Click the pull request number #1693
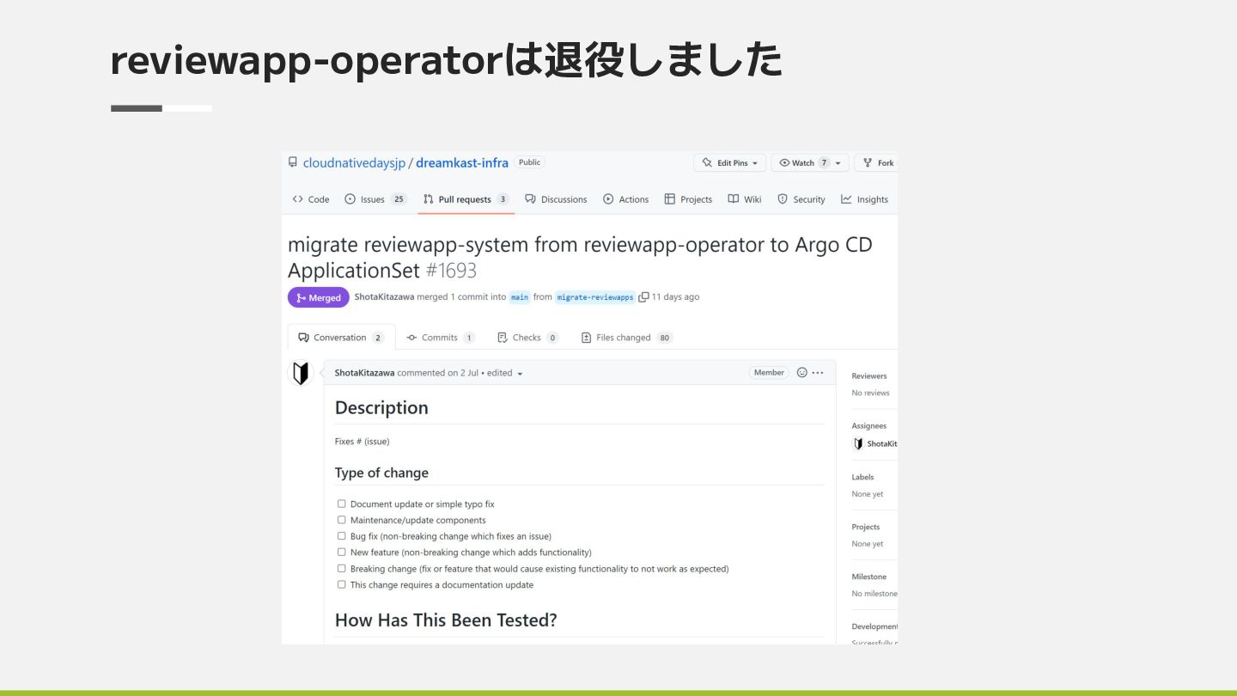The height and width of the screenshot is (696, 1237). 451,271
